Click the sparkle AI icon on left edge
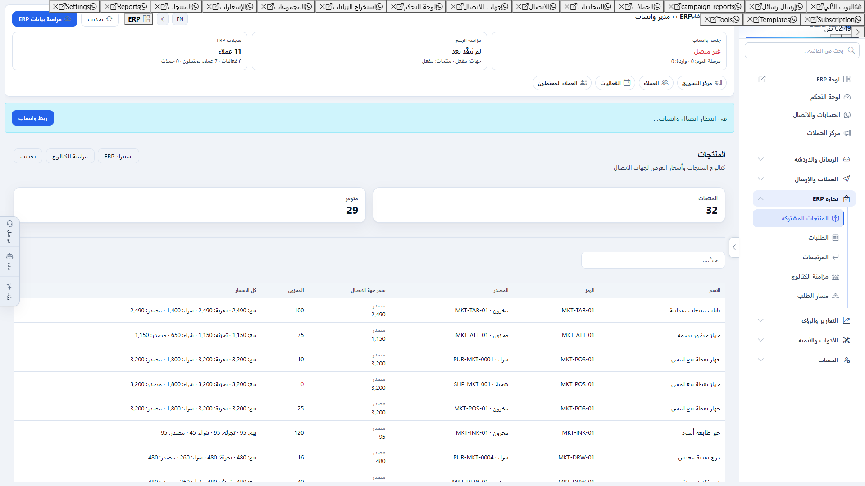 tap(9, 286)
